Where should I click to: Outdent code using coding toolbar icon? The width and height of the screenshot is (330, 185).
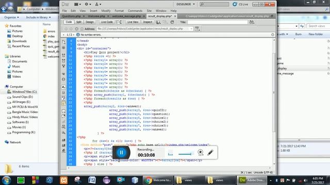pos(63,145)
